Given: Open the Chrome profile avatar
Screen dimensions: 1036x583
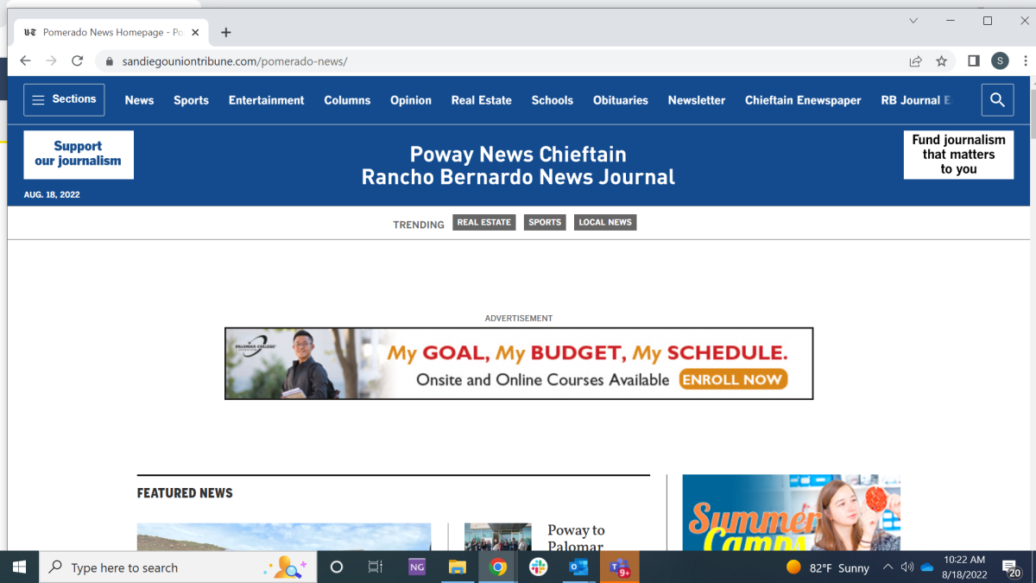Looking at the screenshot, I should (x=1000, y=60).
